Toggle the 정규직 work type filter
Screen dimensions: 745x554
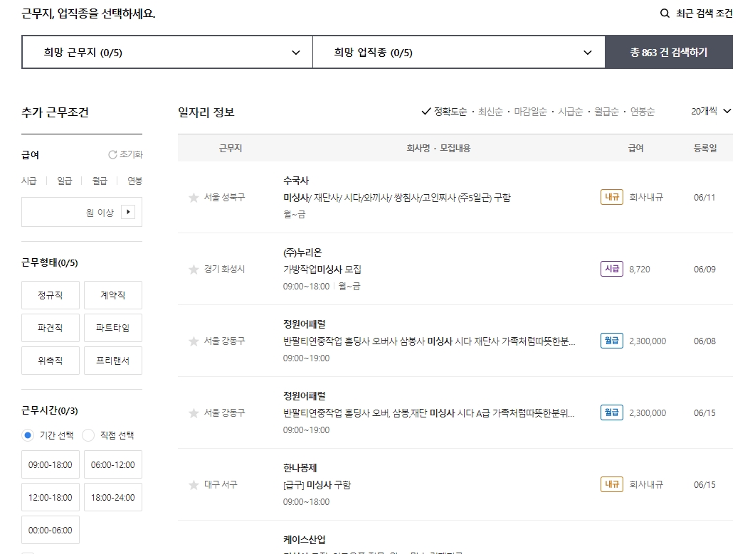pyautogui.click(x=50, y=294)
